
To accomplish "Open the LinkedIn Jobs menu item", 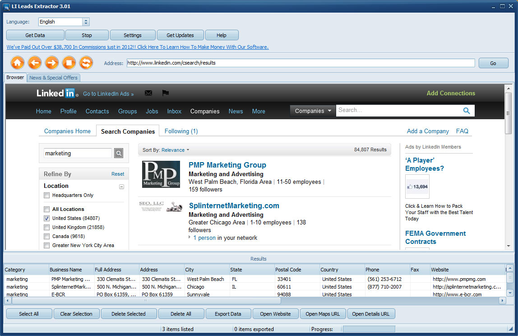I will tap(152, 112).
